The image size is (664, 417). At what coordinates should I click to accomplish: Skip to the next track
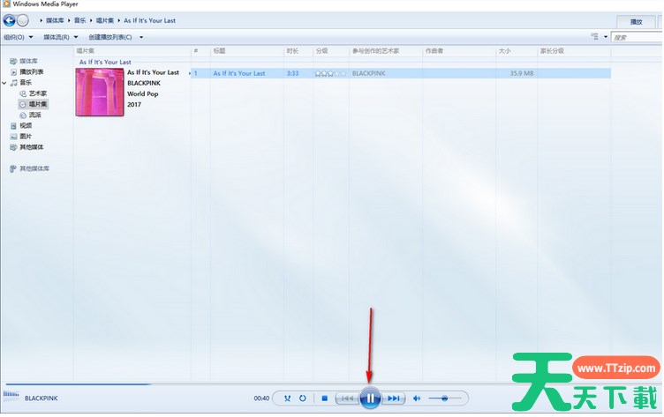point(394,398)
